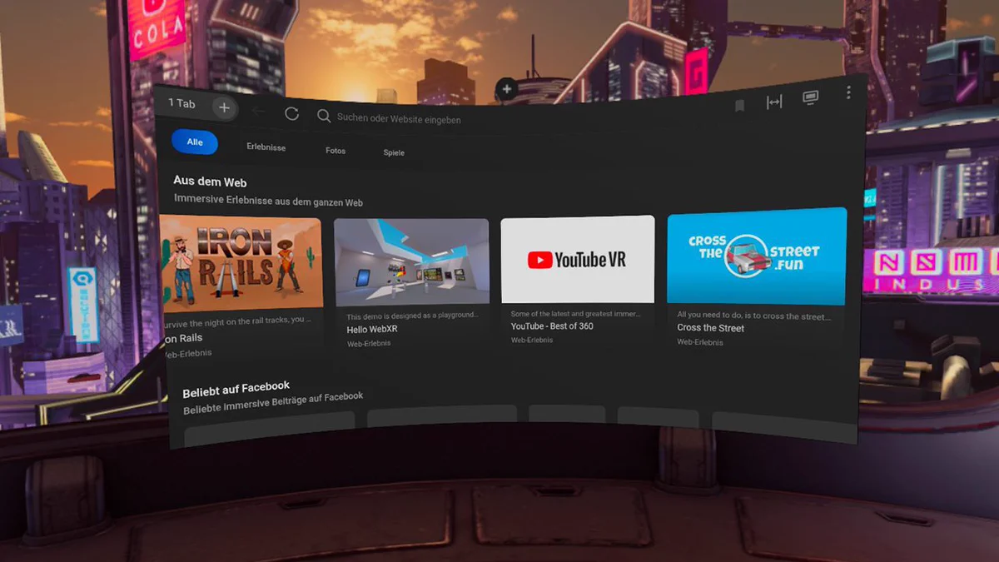Screen dimensions: 999x562
Task: Select the 'Alle' filter tab
Action: [x=195, y=142]
